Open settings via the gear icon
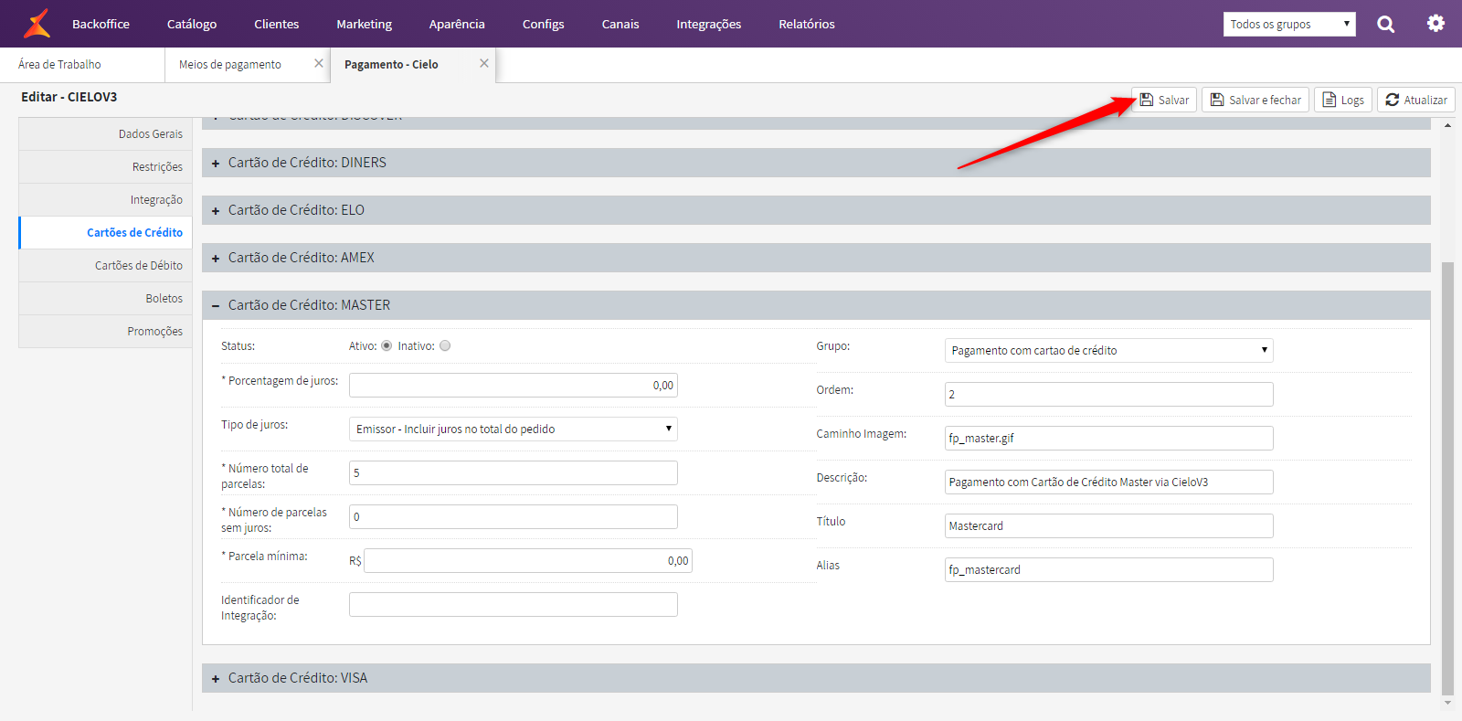The height and width of the screenshot is (721, 1462). pyautogui.click(x=1436, y=24)
